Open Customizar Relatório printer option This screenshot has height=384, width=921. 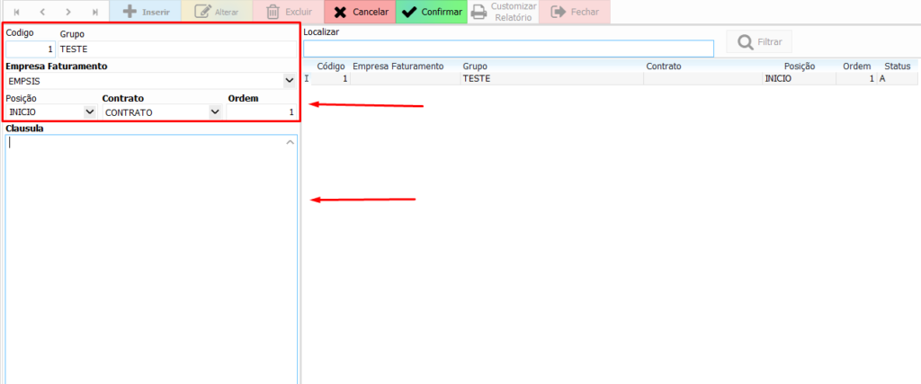(x=503, y=12)
